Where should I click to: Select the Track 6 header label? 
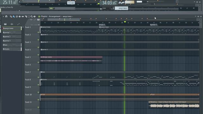[28, 65]
